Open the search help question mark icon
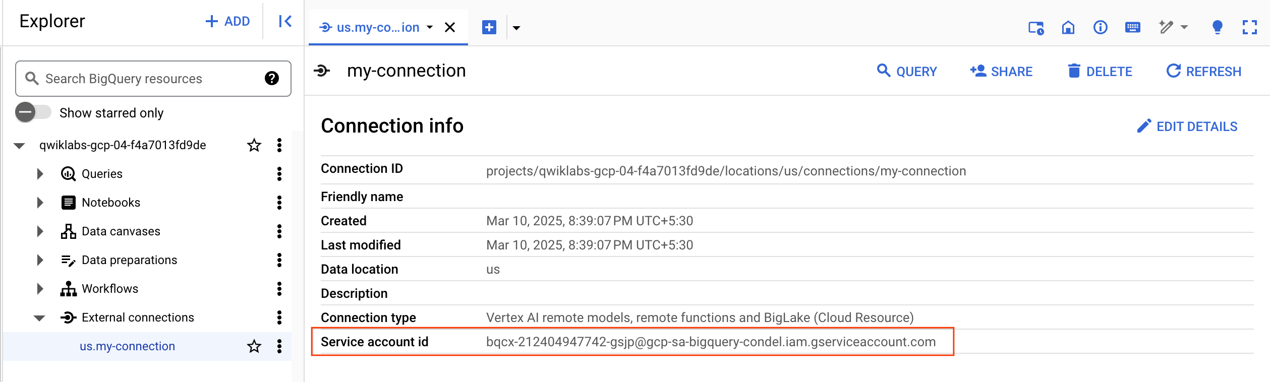This screenshot has width=1270, height=382. (x=272, y=78)
